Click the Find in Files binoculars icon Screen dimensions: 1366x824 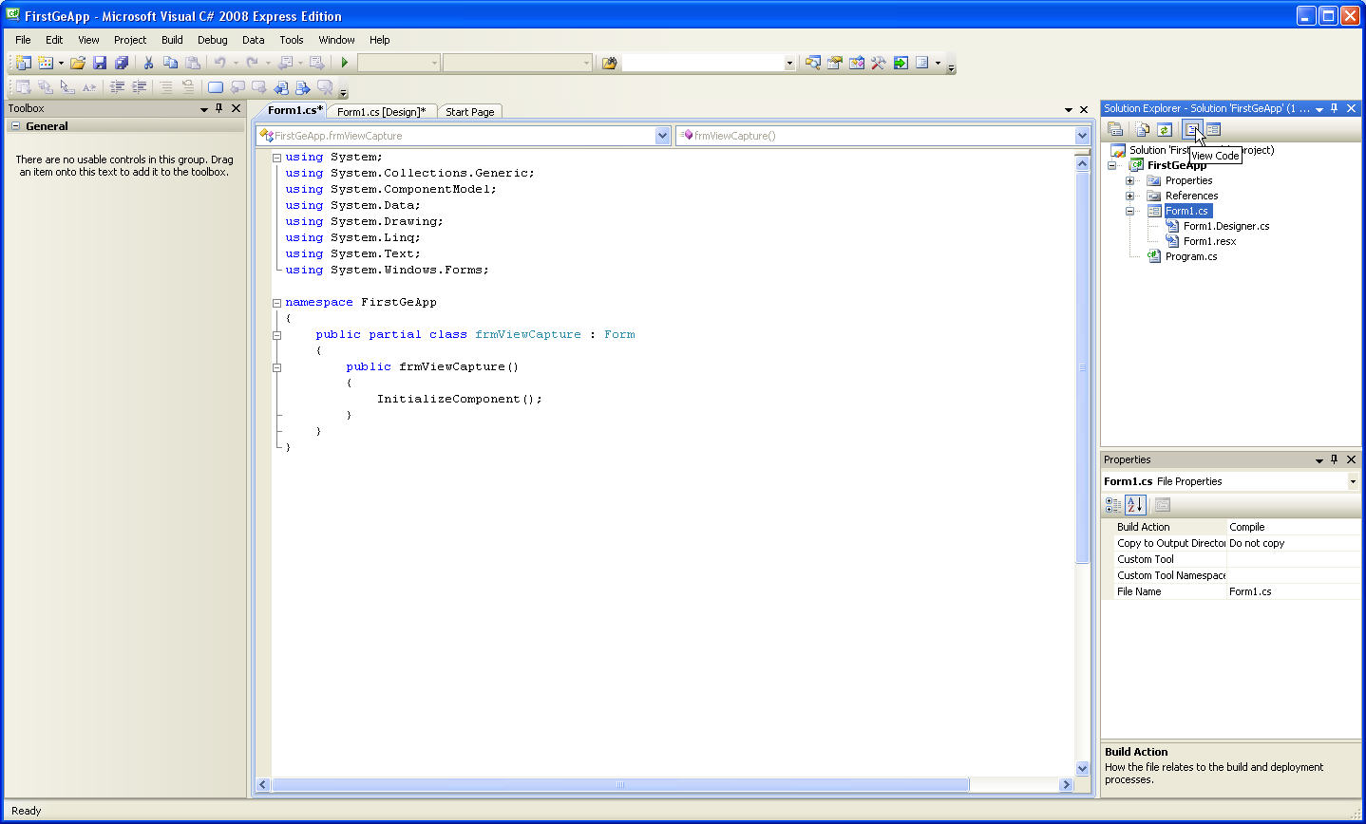[610, 63]
